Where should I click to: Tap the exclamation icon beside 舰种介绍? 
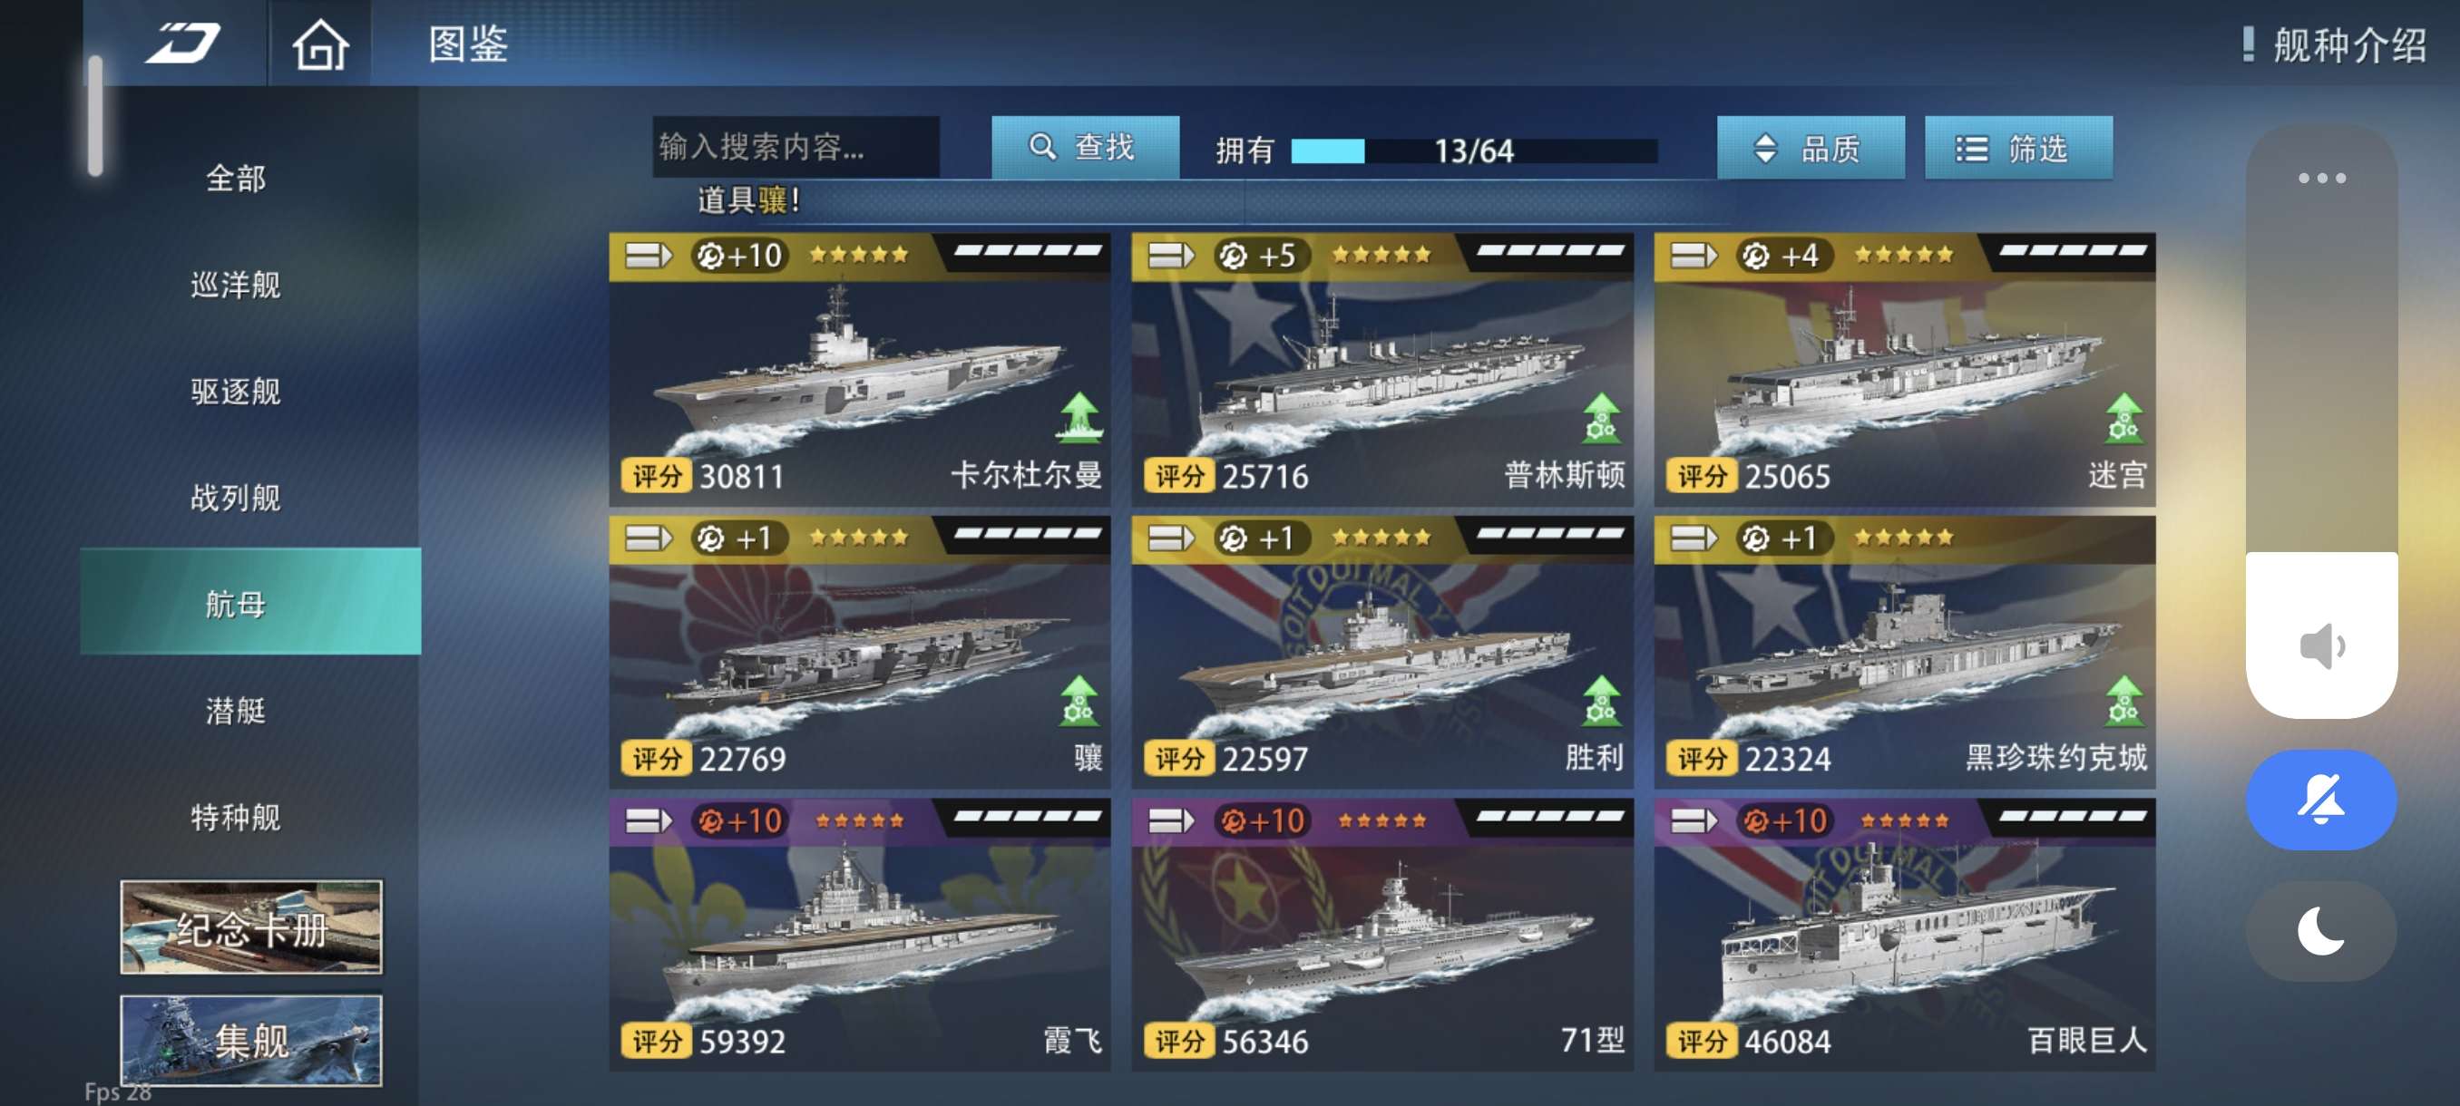[x=2248, y=44]
